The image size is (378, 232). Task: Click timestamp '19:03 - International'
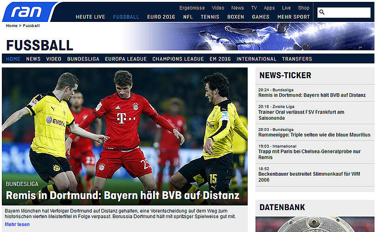(x=277, y=146)
